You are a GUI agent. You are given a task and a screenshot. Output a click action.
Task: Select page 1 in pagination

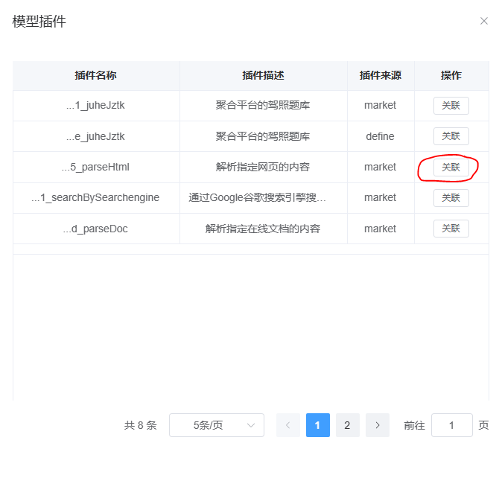point(318,425)
